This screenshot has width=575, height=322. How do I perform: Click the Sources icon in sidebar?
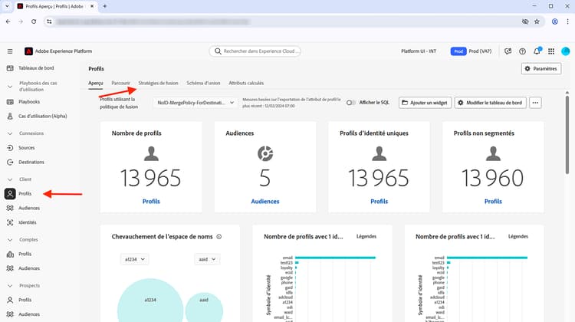[10, 148]
